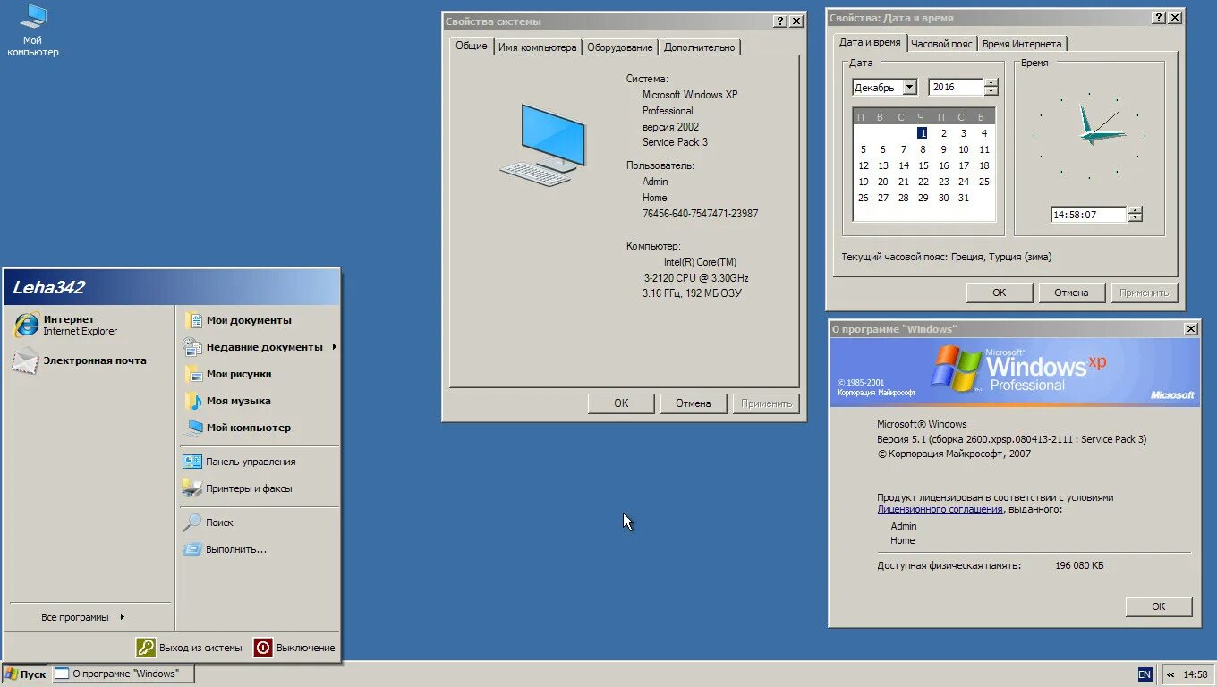Select day 15 in the calendar
Viewport: 1217px width, 687px height.
[x=923, y=165]
